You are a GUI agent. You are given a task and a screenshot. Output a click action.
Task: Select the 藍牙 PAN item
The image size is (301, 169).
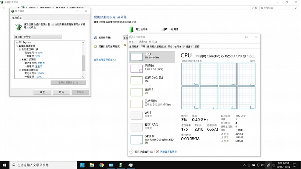tap(152, 127)
